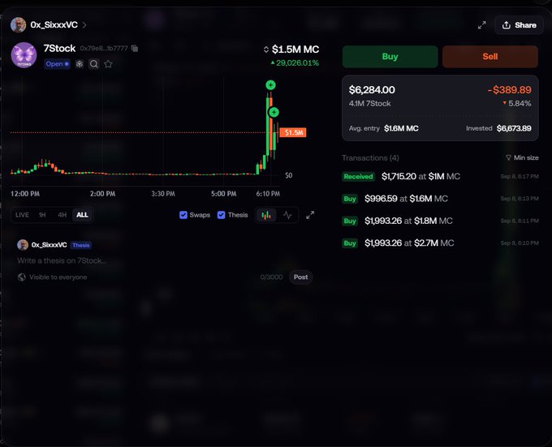This screenshot has width=552, height=447.
Task: Click the cube chain icon beside Open
Action: pos(80,64)
